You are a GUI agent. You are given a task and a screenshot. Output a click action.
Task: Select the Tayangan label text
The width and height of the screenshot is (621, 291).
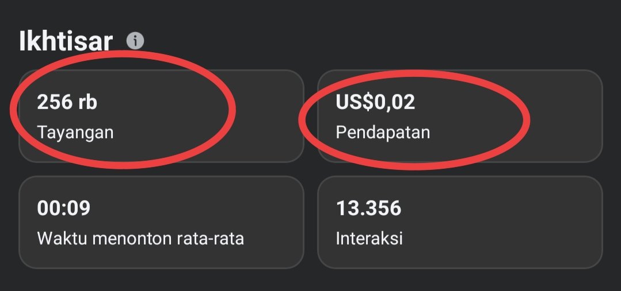click(75, 133)
